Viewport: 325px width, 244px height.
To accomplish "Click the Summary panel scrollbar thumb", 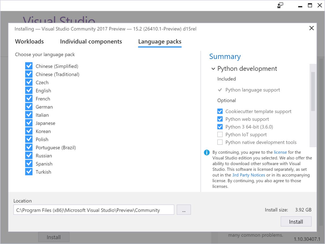I will (x=313, y=91).
